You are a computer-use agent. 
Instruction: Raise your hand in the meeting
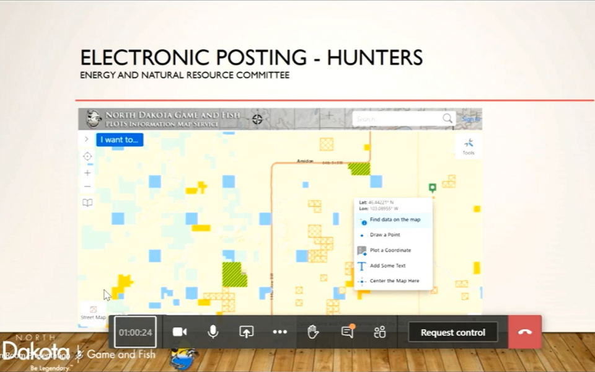click(x=314, y=332)
